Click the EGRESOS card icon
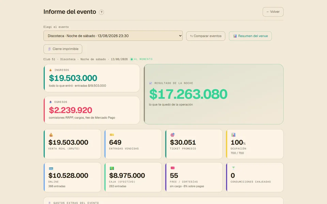This screenshot has width=327, height=204. point(50,102)
